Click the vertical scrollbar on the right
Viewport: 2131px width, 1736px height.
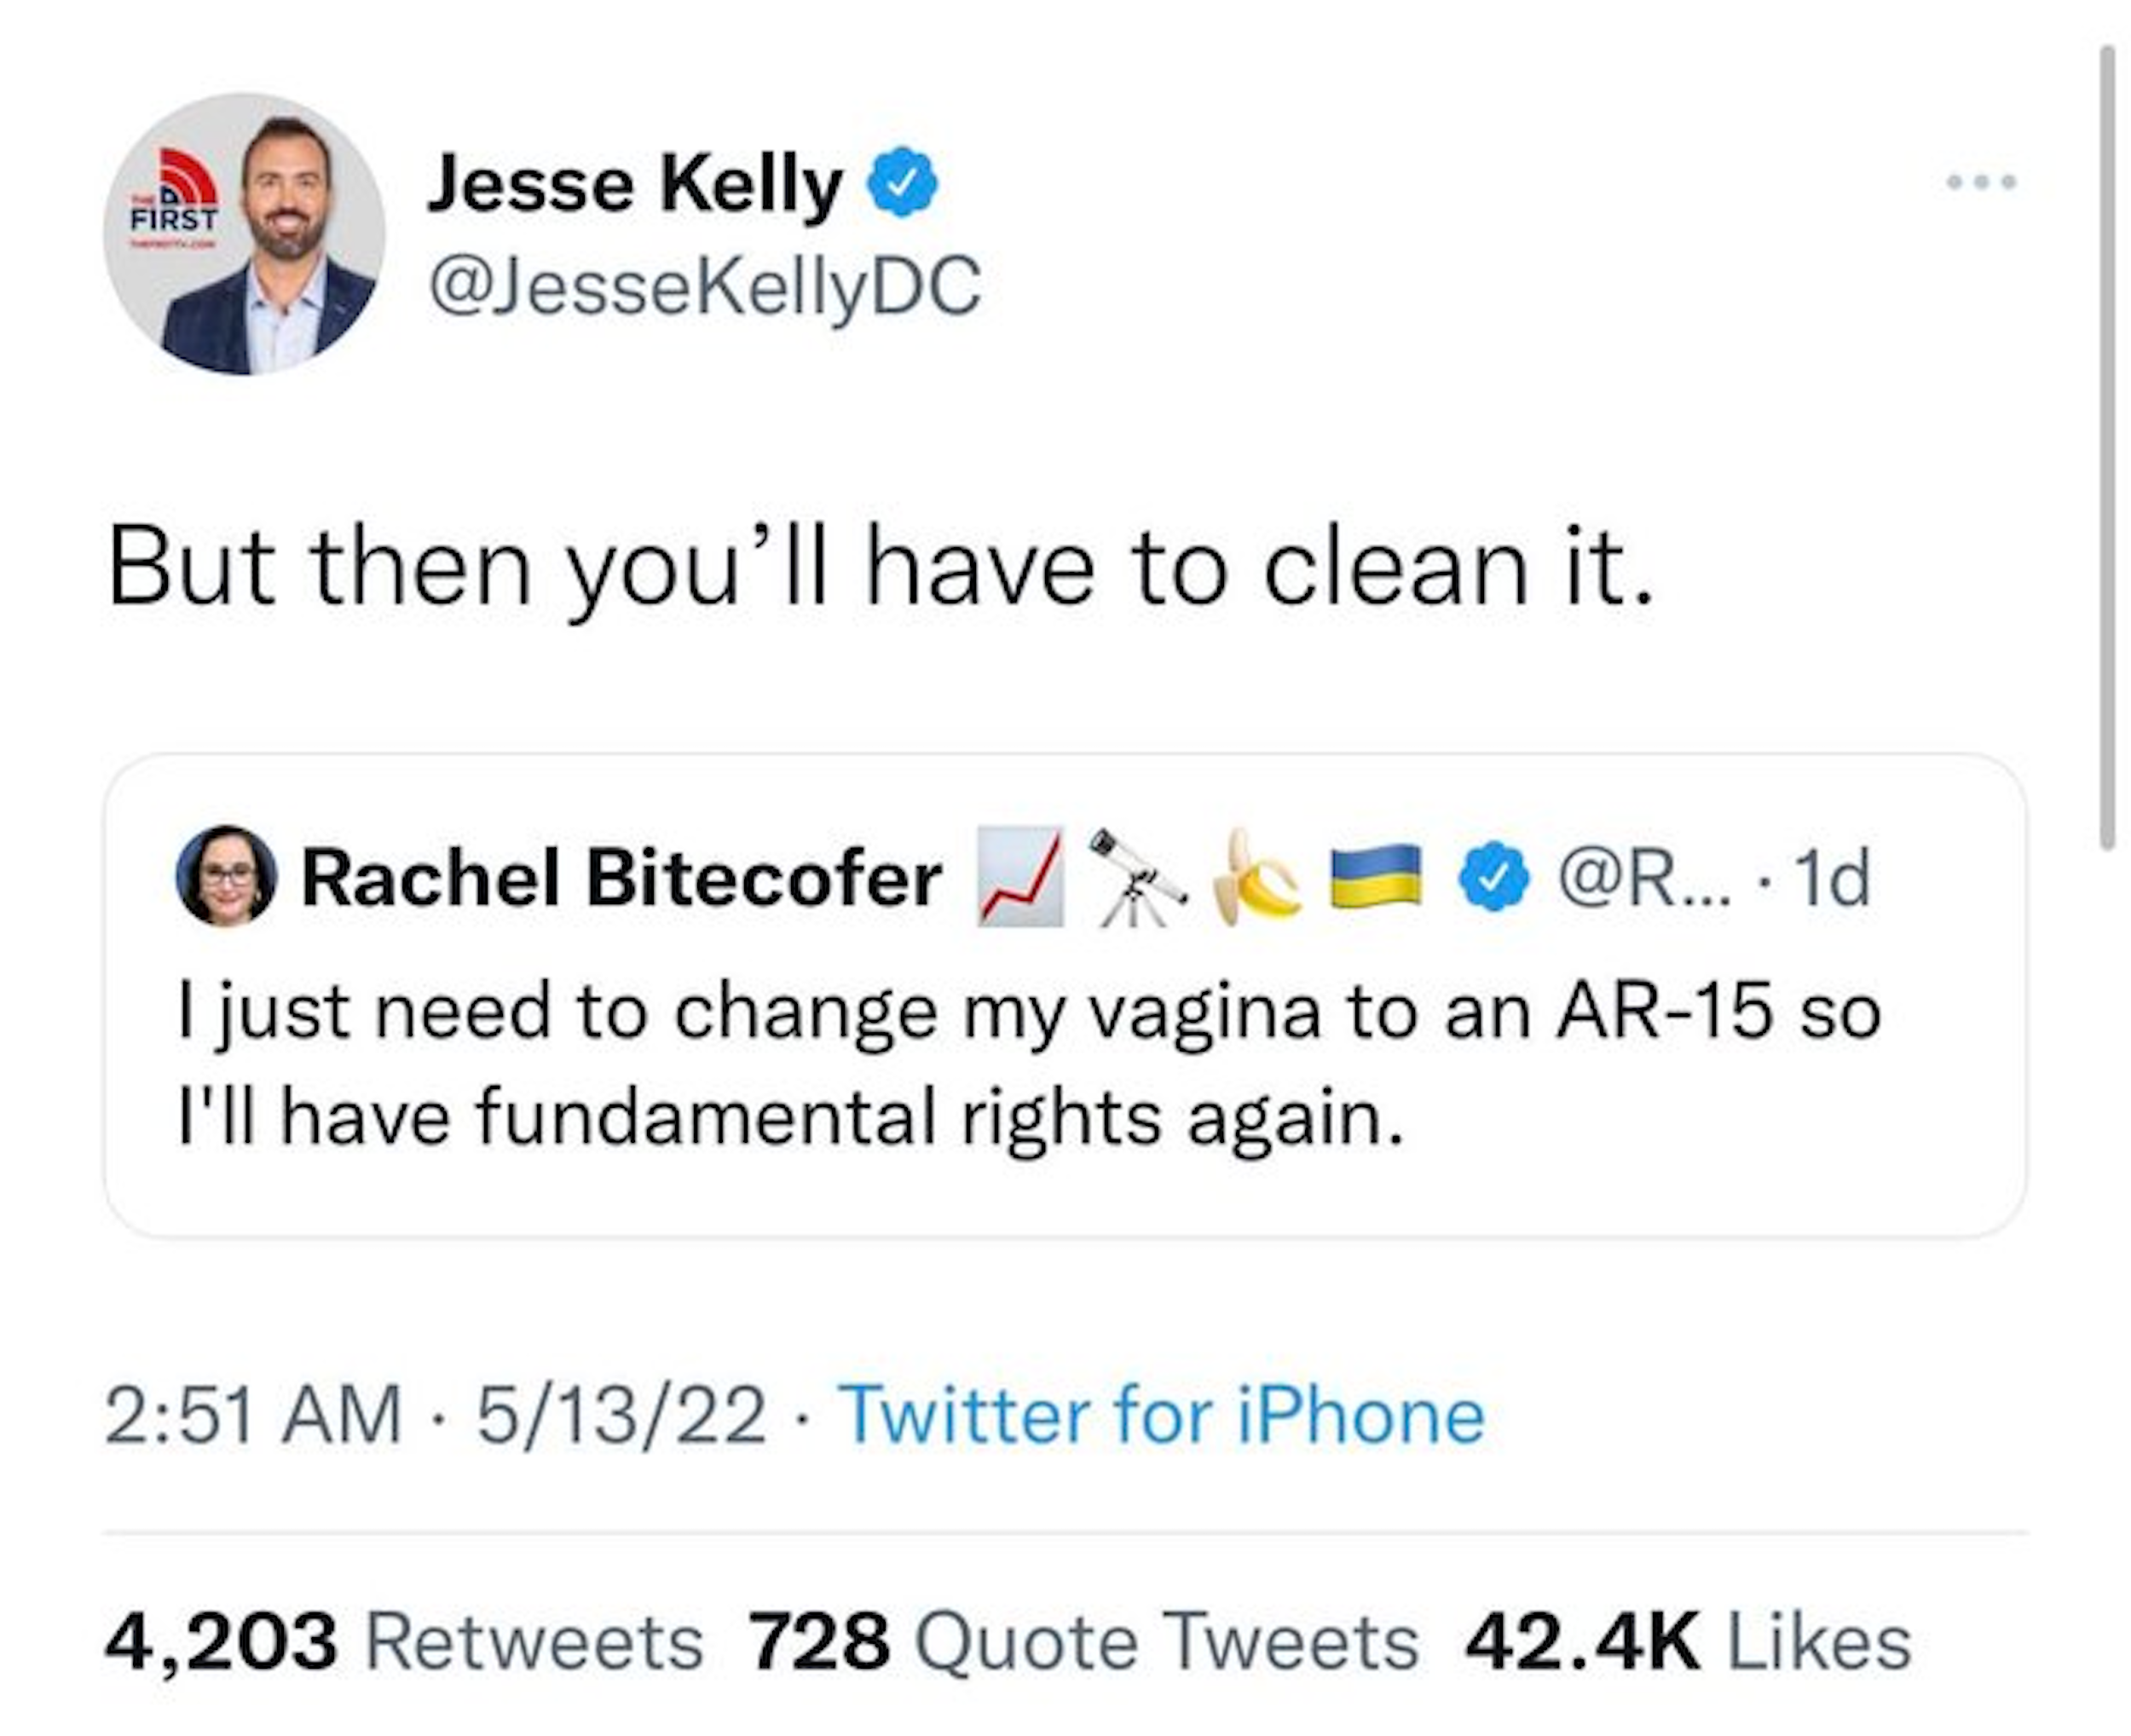(x=2107, y=450)
